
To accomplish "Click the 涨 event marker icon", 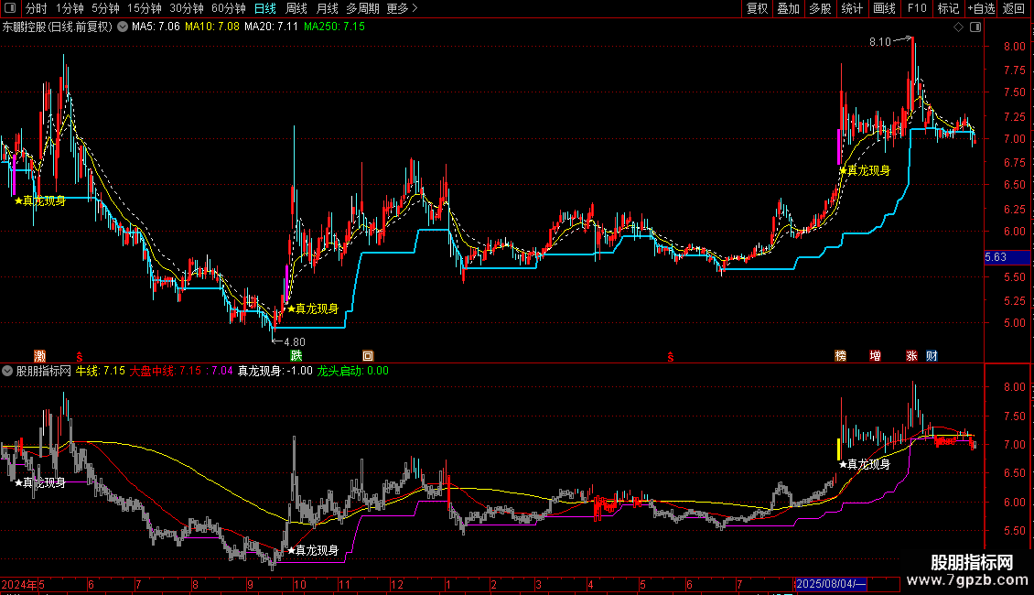I will click(912, 356).
